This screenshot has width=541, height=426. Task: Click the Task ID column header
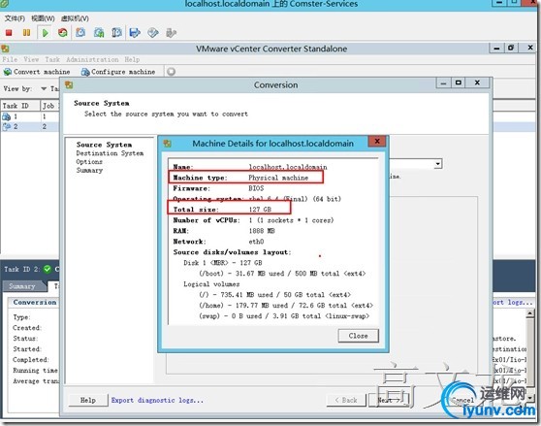pyautogui.click(x=20, y=106)
